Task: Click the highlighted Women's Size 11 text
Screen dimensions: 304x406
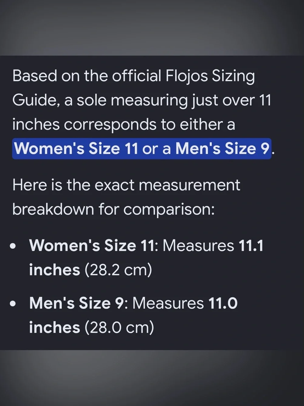Action: pos(76,149)
